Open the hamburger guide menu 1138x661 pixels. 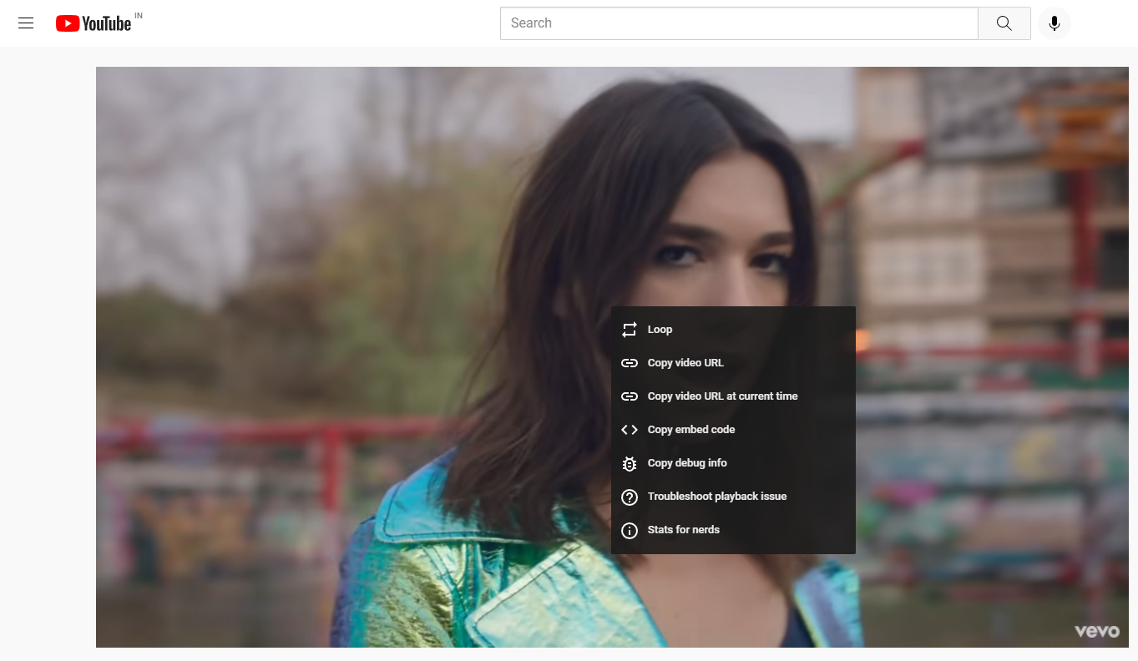pyautogui.click(x=26, y=23)
